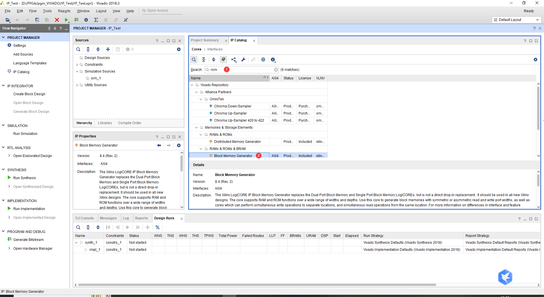Open the Default Layout dropdown
Viewport: 544px width, 297px height.
(516, 20)
